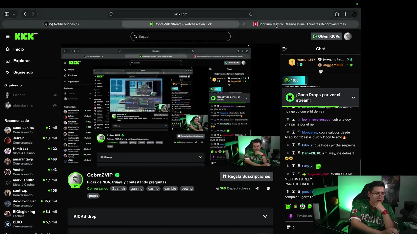This screenshot has height=234, width=417.
Task: Open Siguiendo in sidebar
Action: point(23,72)
